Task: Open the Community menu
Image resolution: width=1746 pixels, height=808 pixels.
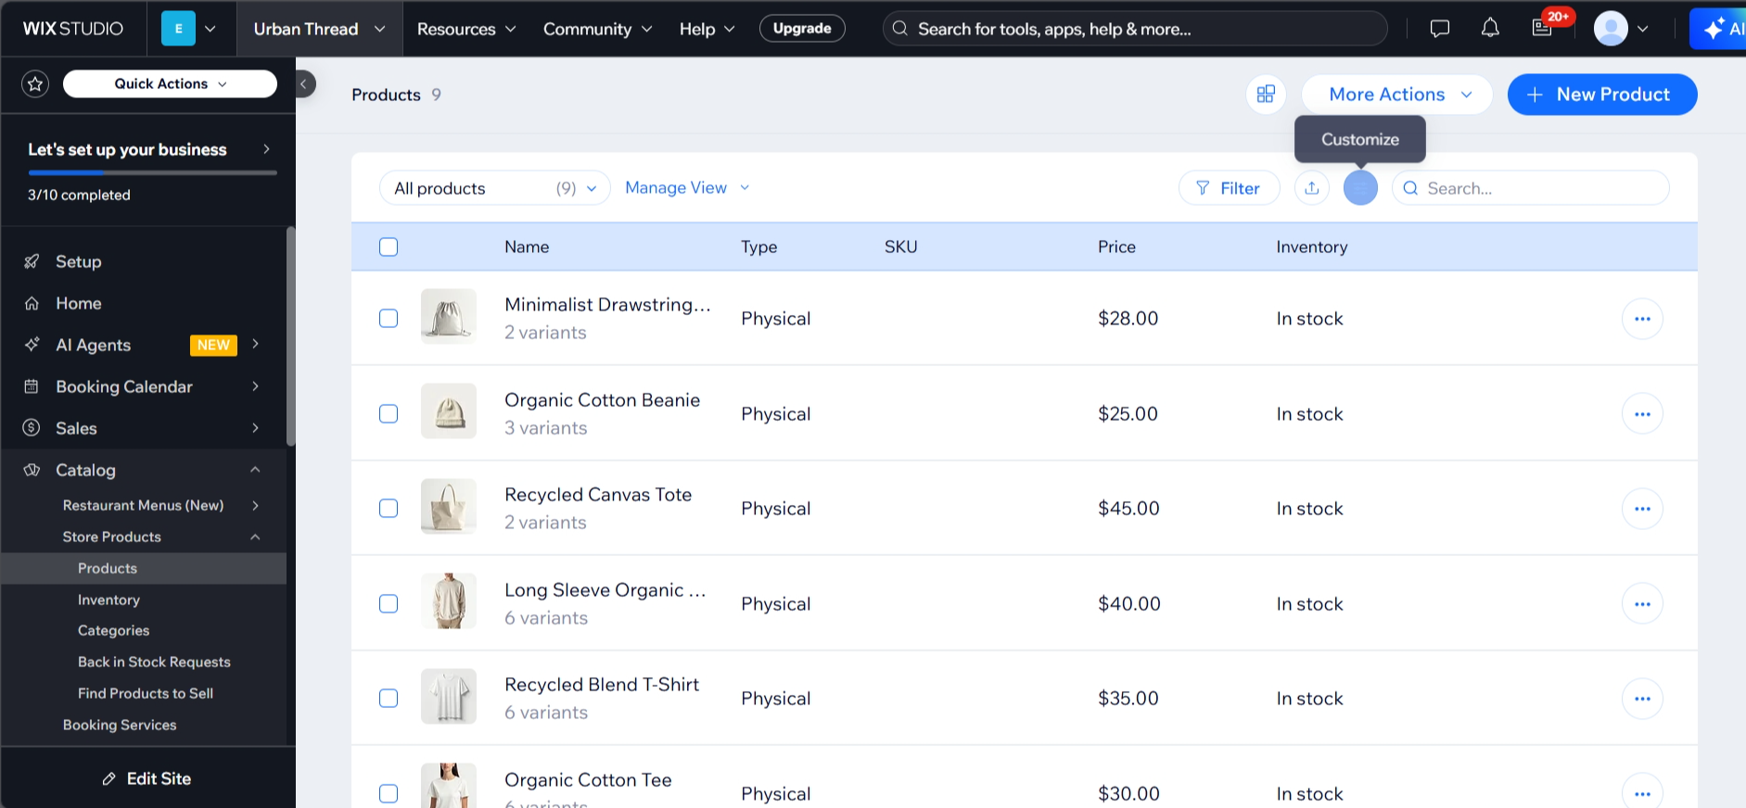Action: pos(598,29)
